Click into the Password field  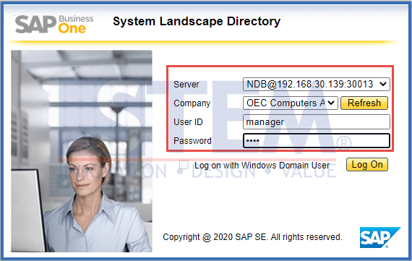[317, 140]
